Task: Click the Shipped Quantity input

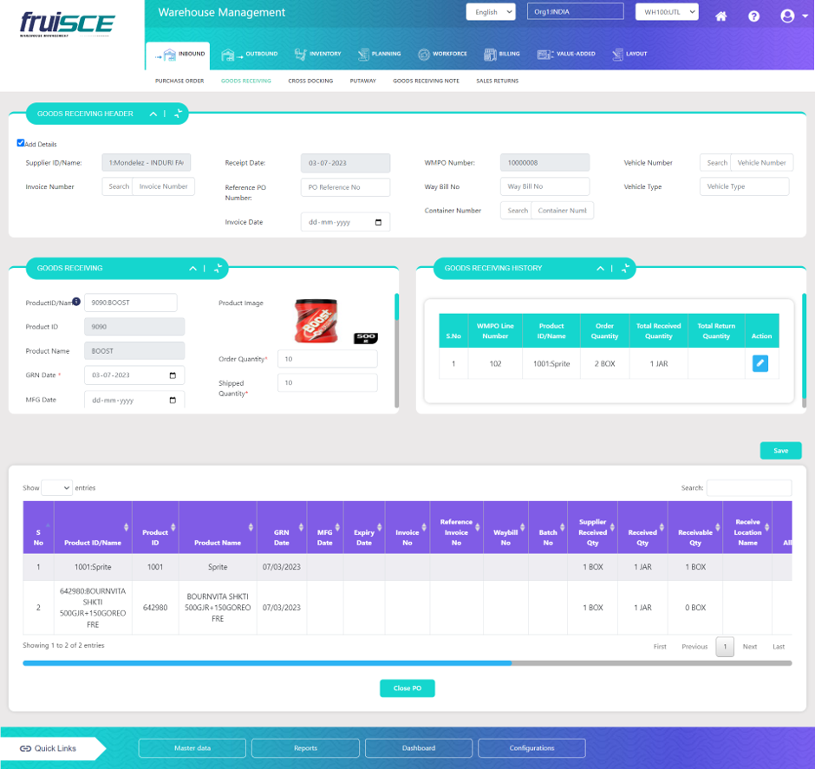Action: pos(328,382)
